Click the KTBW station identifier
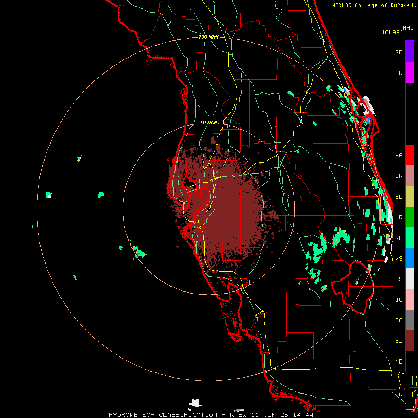 (238, 415)
